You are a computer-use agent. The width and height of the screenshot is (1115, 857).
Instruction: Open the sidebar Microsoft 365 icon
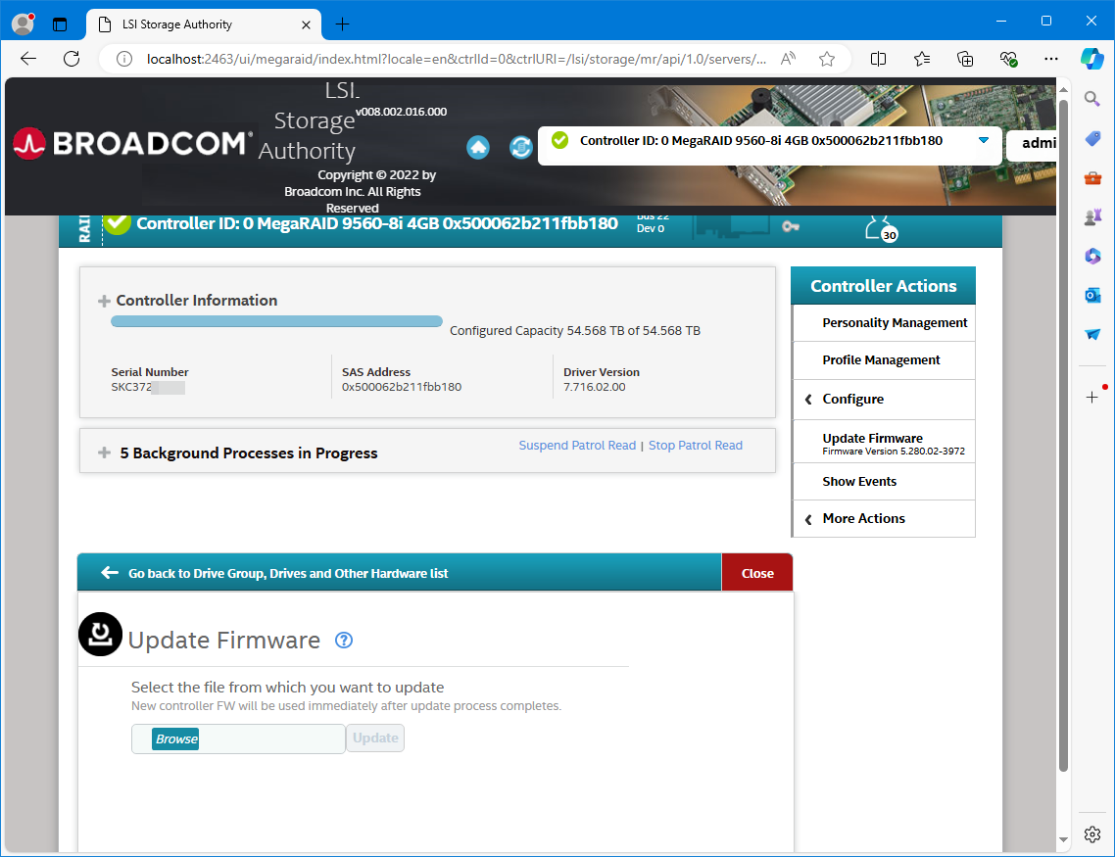click(x=1092, y=256)
